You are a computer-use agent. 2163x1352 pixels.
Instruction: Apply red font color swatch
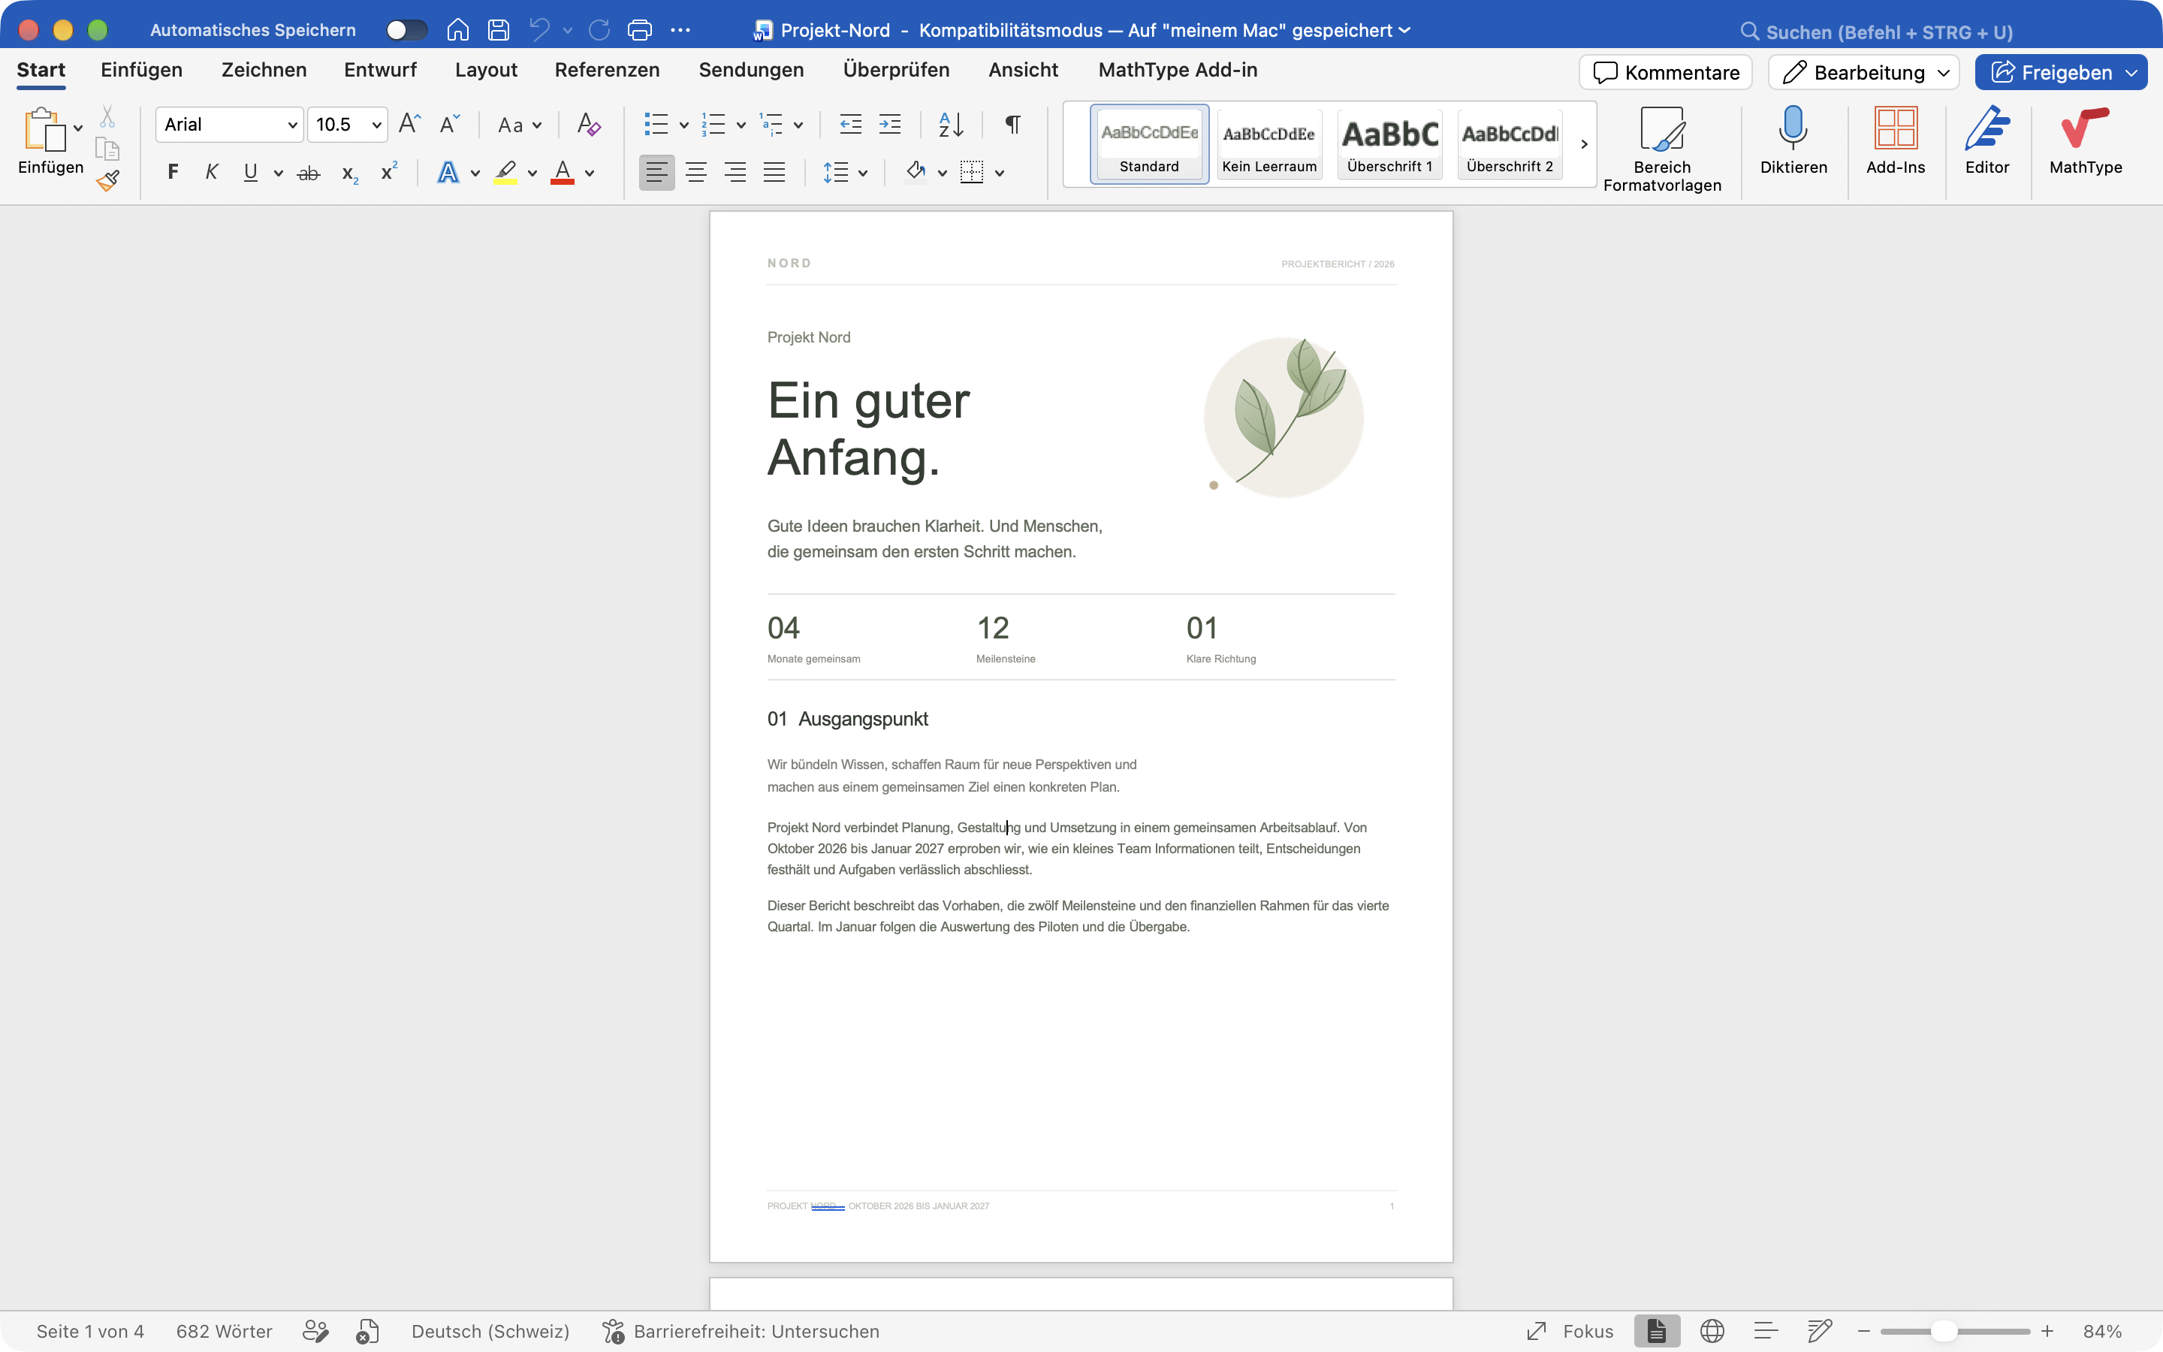click(x=563, y=173)
